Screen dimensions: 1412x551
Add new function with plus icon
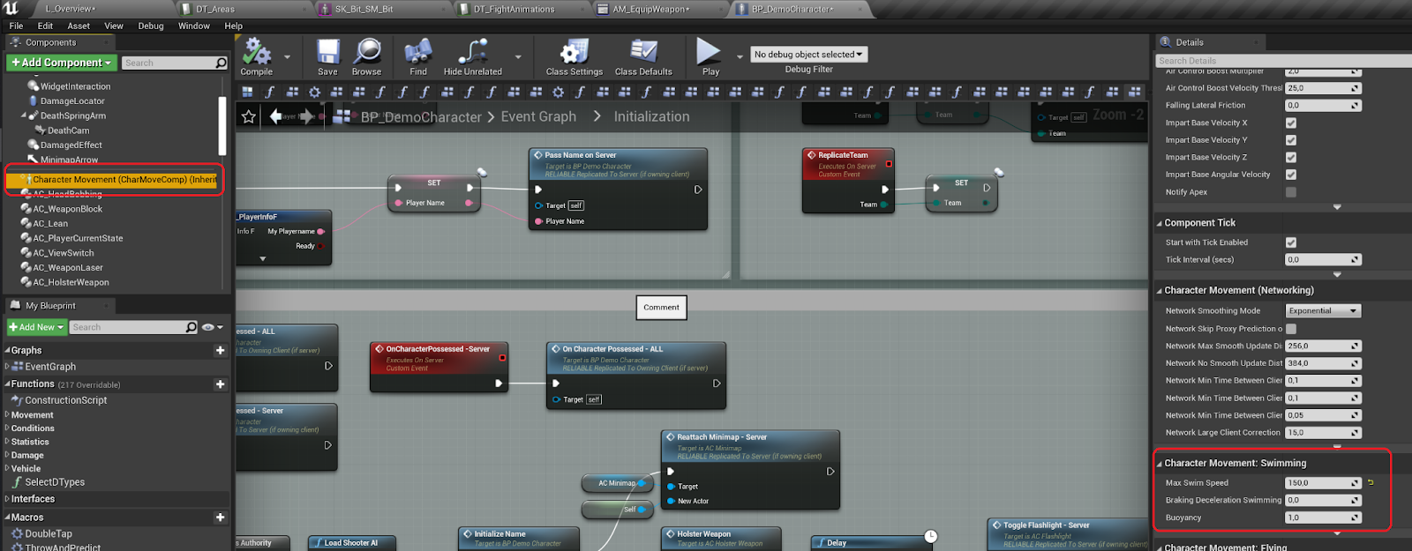tap(221, 384)
